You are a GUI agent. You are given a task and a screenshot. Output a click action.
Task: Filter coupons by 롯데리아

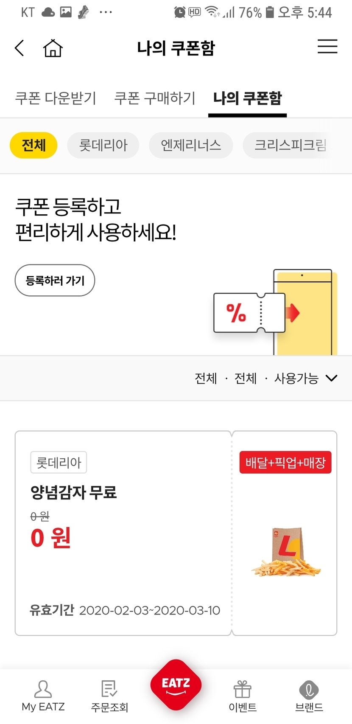click(x=103, y=146)
